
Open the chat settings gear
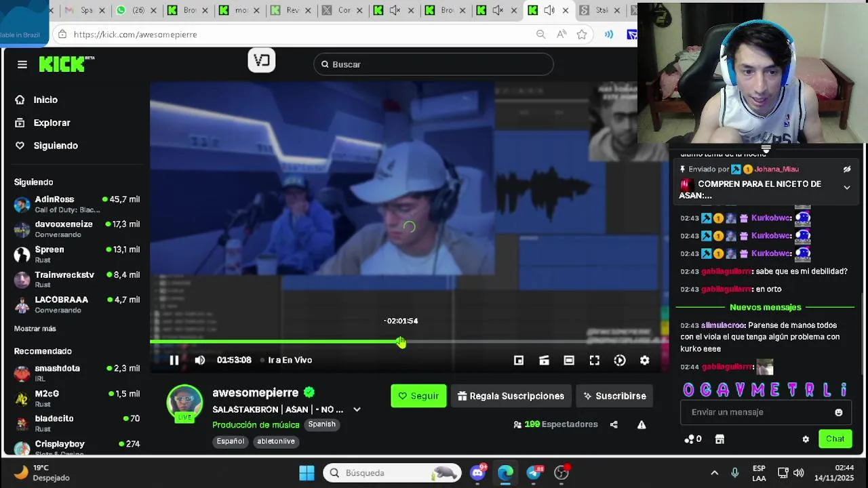806,439
